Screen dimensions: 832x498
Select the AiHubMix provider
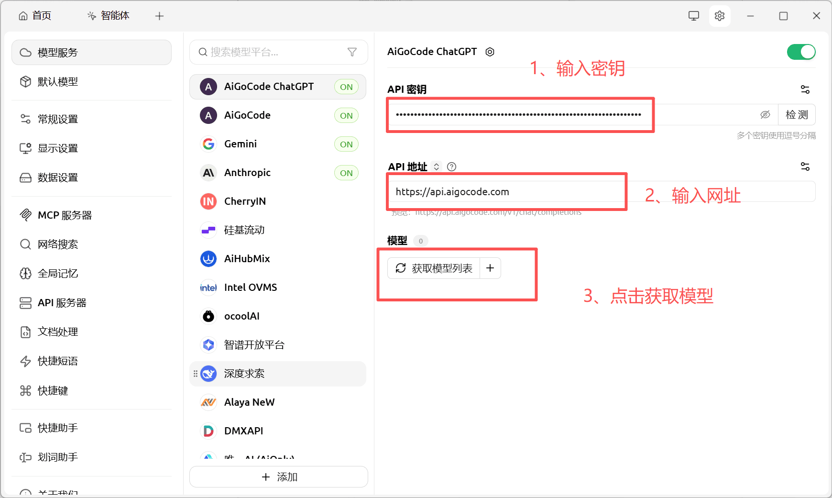pos(278,259)
